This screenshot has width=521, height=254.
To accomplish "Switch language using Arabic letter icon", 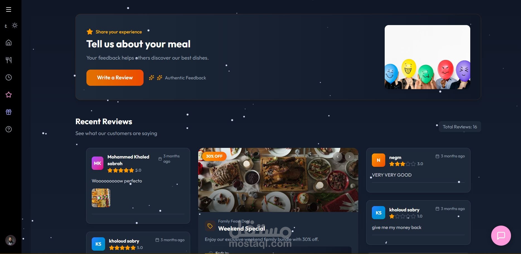I will [6, 26].
